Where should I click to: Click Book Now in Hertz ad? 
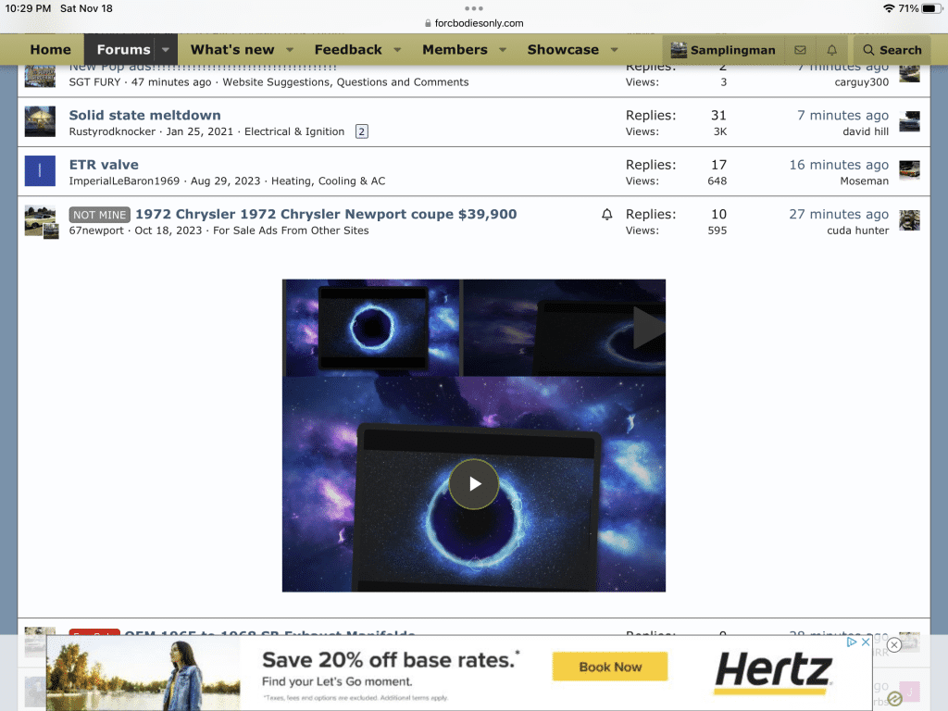coord(609,667)
